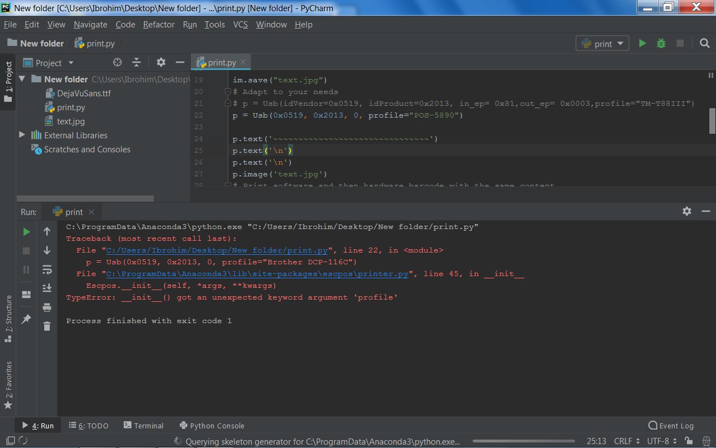Click the print output icon in Run panel

[x=47, y=307]
